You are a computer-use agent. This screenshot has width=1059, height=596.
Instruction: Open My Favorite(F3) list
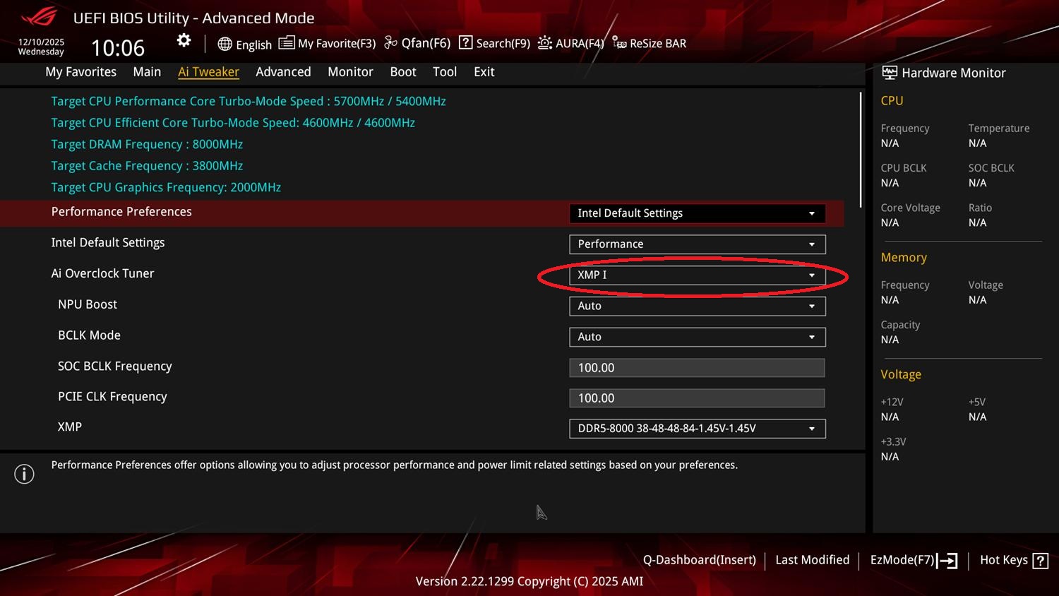tap(327, 44)
